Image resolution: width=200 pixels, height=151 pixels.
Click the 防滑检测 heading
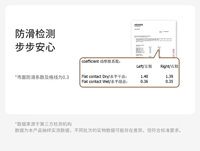(x=35, y=34)
